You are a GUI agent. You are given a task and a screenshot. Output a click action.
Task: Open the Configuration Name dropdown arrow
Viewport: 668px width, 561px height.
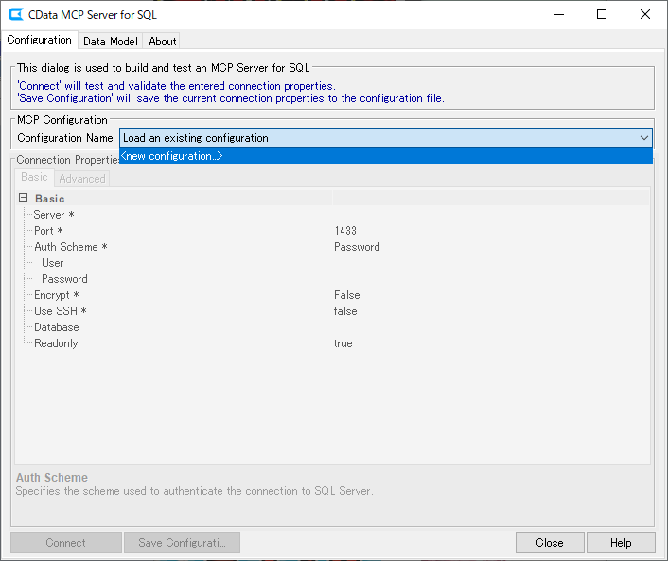pos(643,138)
